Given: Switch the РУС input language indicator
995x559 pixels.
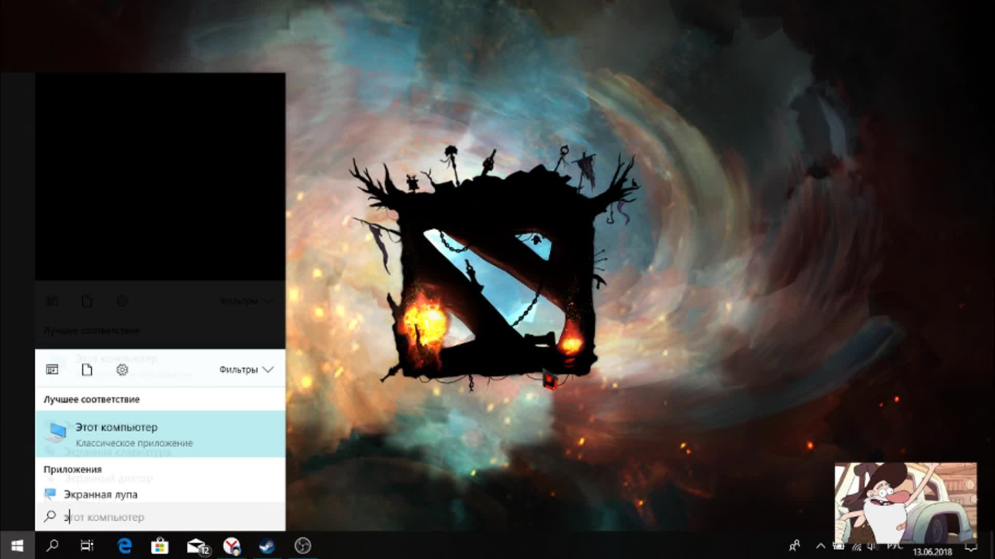Looking at the screenshot, I should coord(894,547).
